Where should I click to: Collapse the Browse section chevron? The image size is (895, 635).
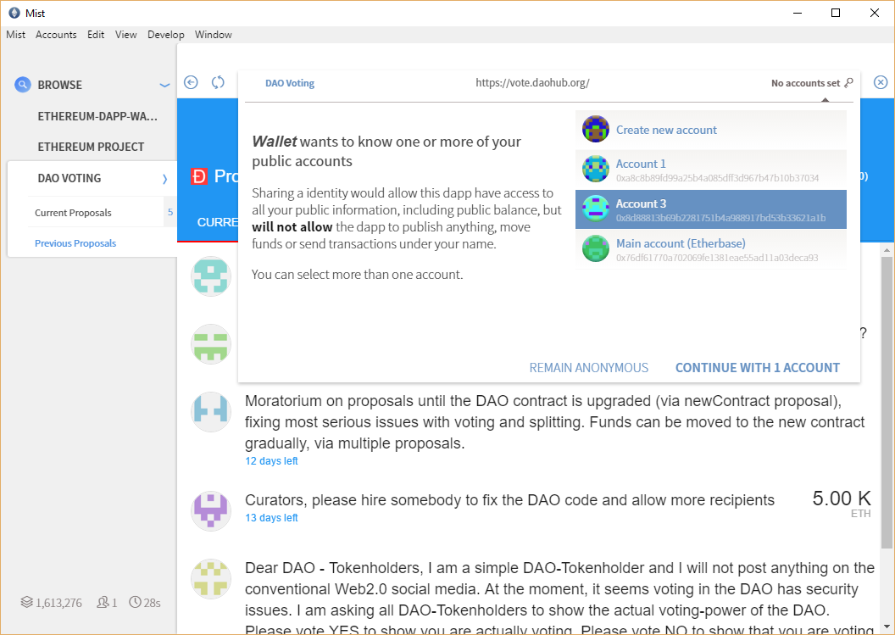pos(165,85)
